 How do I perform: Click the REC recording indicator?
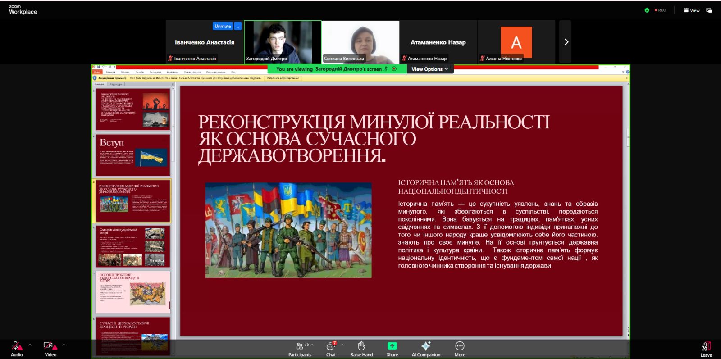pos(660,10)
